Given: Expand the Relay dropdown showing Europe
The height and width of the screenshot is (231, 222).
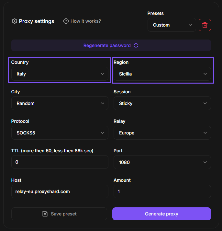Looking at the screenshot, I should (x=162, y=133).
